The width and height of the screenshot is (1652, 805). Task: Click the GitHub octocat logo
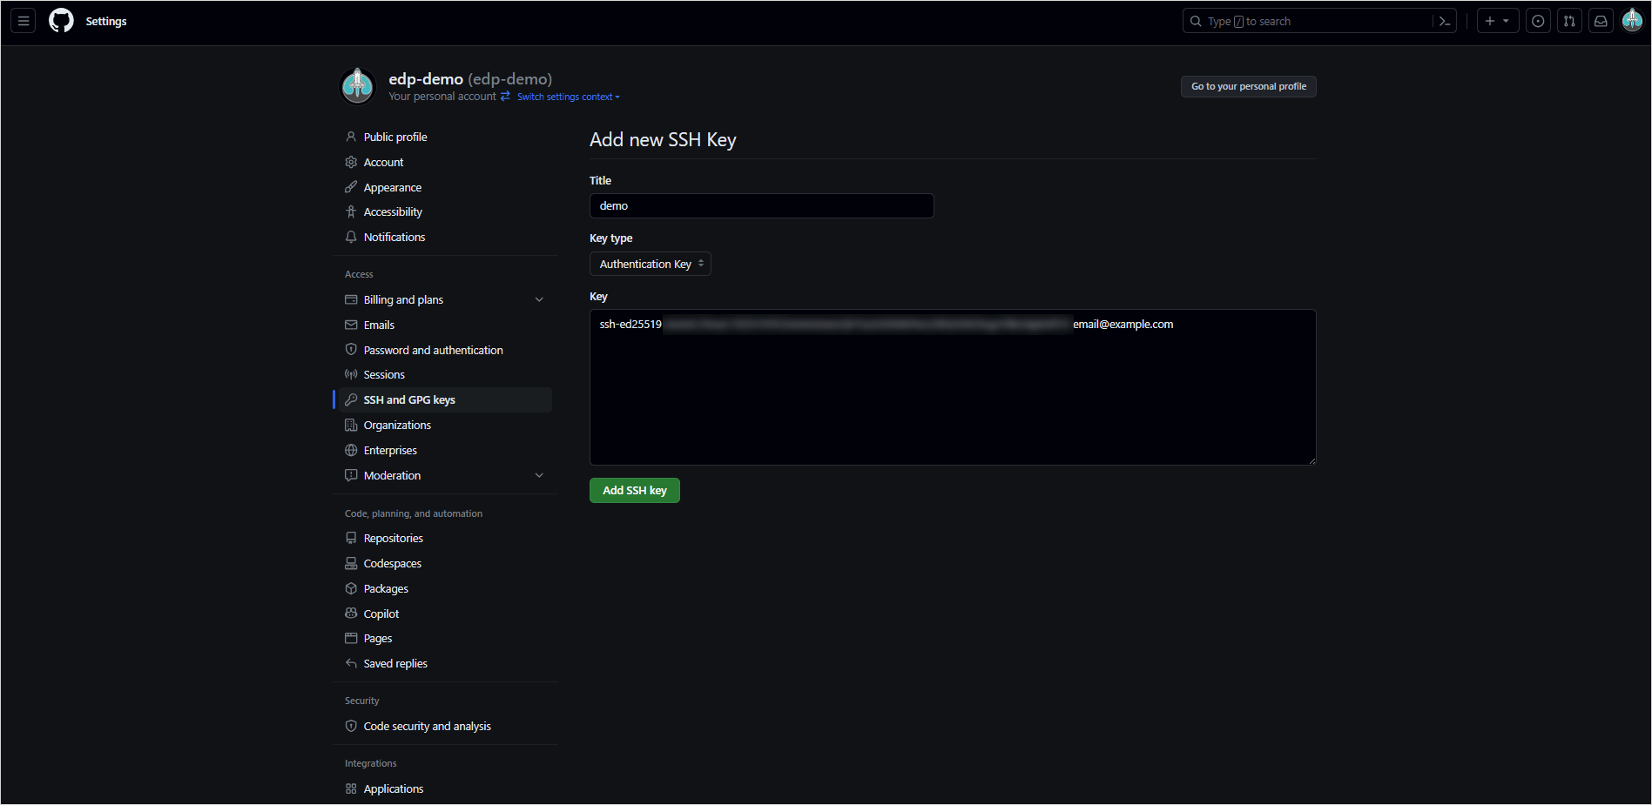click(x=61, y=20)
